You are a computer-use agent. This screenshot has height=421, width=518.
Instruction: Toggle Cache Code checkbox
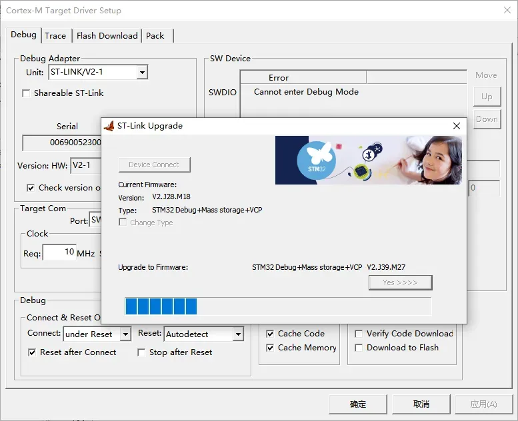[x=270, y=334]
